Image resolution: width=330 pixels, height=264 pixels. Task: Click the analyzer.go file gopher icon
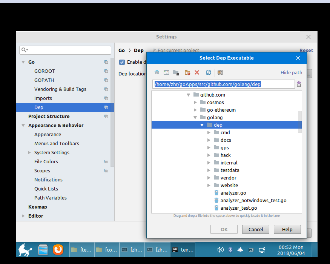(x=216, y=193)
